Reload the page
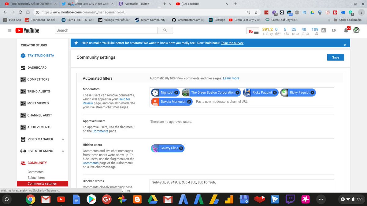The image size is (367, 206). [x=20, y=12]
